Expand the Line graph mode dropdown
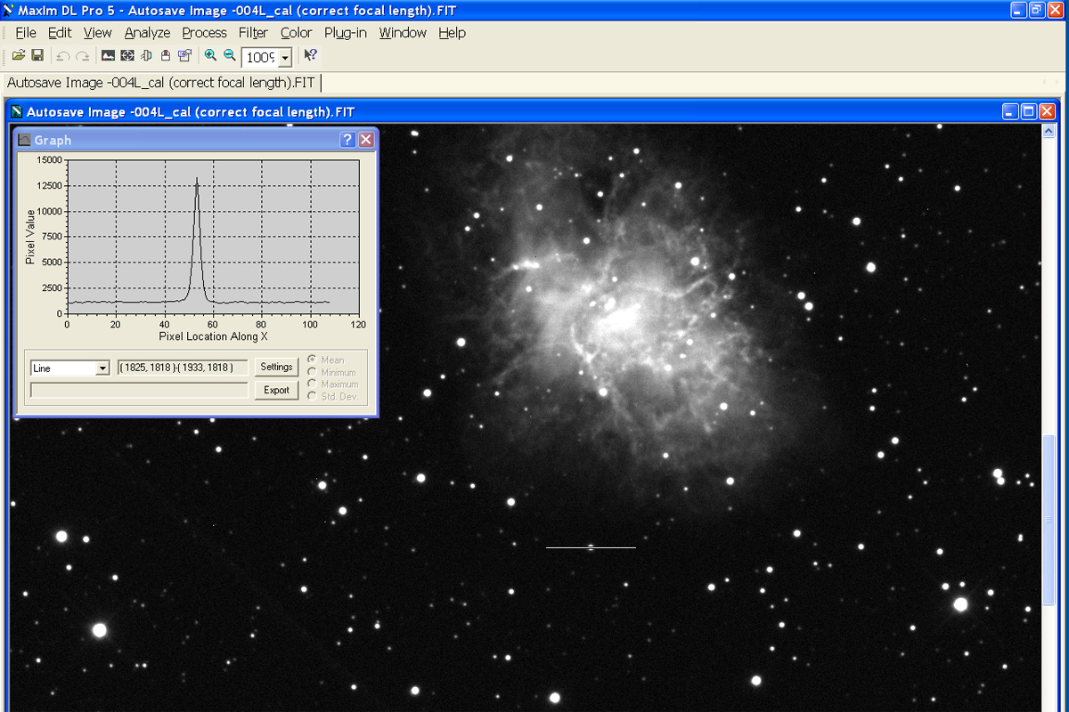 click(x=102, y=368)
